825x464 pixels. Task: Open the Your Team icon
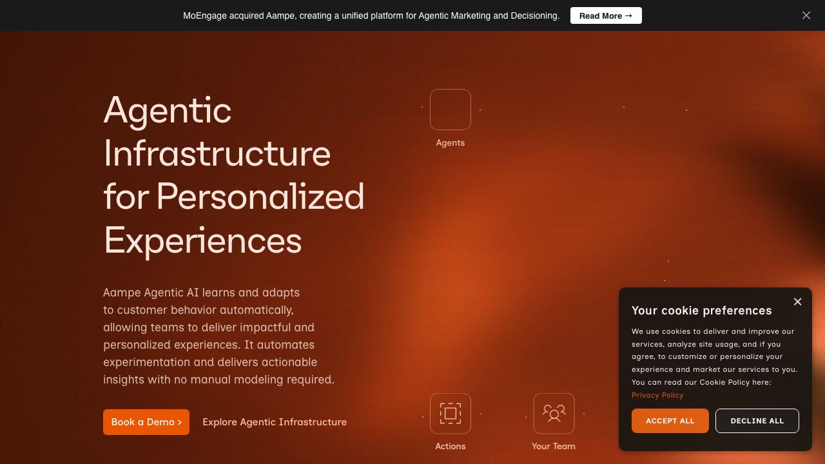pyautogui.click(x=554, y=414)
